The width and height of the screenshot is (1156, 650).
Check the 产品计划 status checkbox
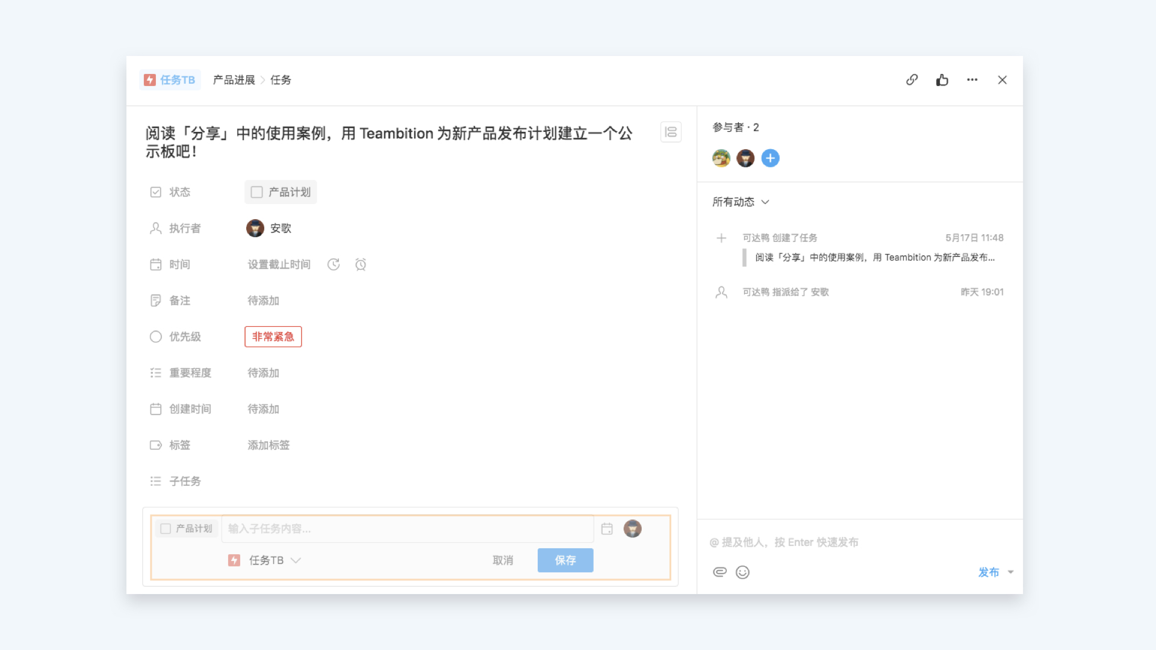(x=256, y=192)
